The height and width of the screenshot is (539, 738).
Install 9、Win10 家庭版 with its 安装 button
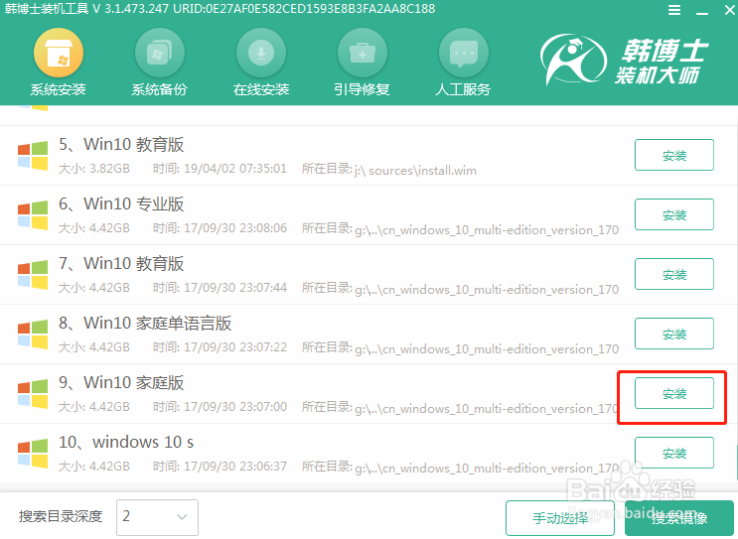674,393
